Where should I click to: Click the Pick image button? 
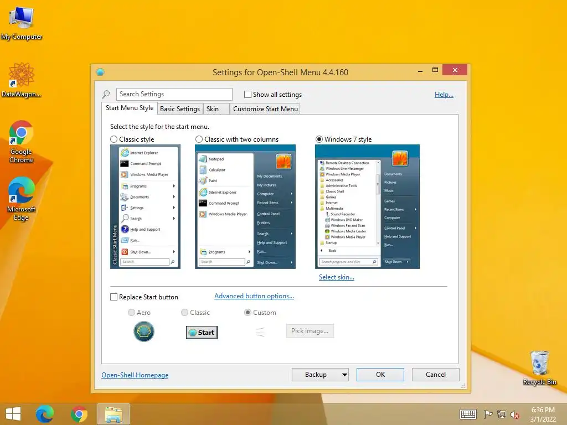click(x=310, y=331)
